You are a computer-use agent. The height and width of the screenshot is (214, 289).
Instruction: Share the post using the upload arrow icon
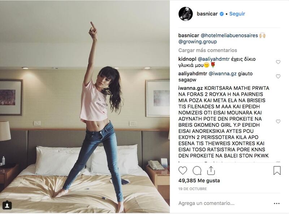coord(211,171)
